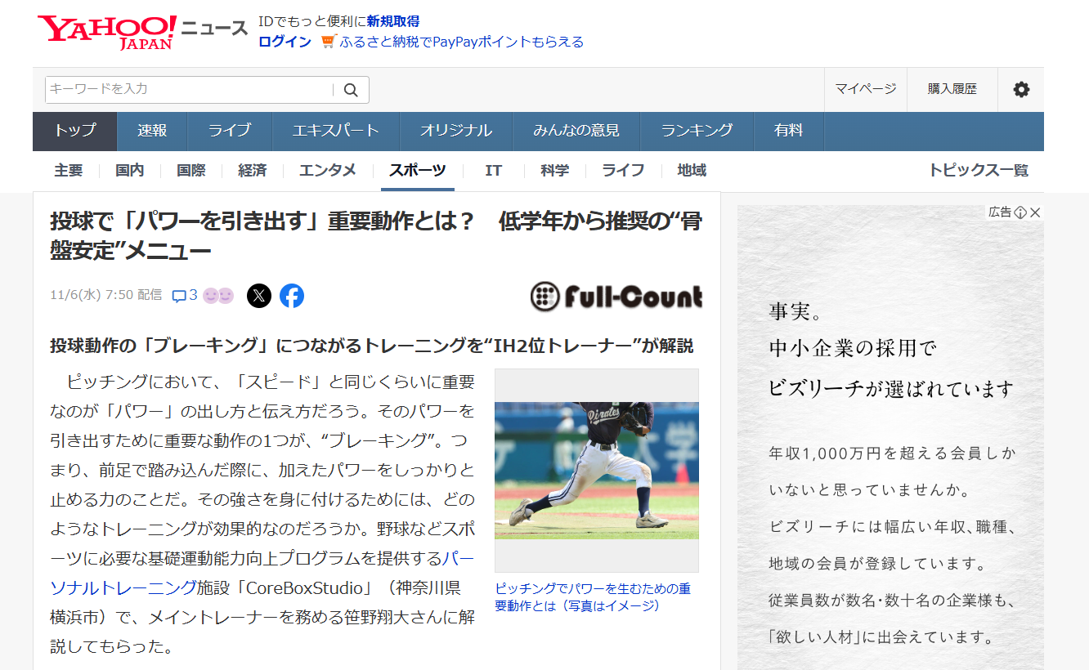Focus the キーワードを入力 search field
The width and height of the screenshot is (1089, 670).
coord(190,90)
